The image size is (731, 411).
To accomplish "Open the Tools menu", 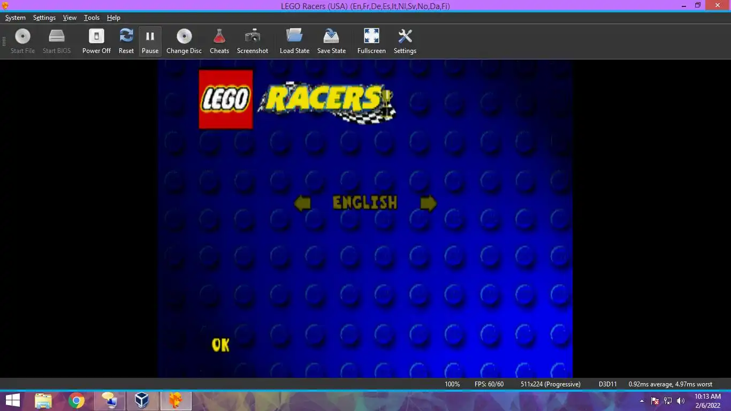I will (x=92, y=18).
